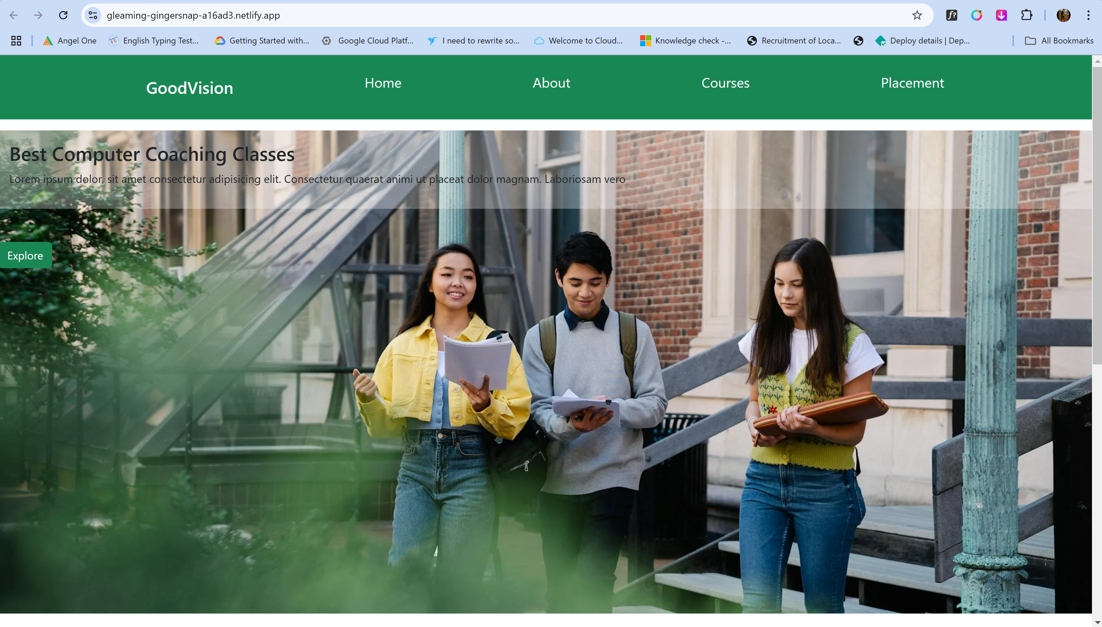Reload the page with the refresh icon
1102x627 pixels.
(63, 16)
